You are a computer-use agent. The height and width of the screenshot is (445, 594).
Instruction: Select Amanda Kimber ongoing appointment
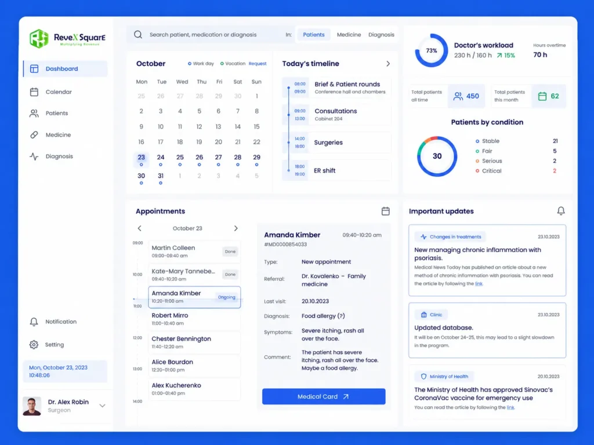pyautogui.click(x=194, y=297)
